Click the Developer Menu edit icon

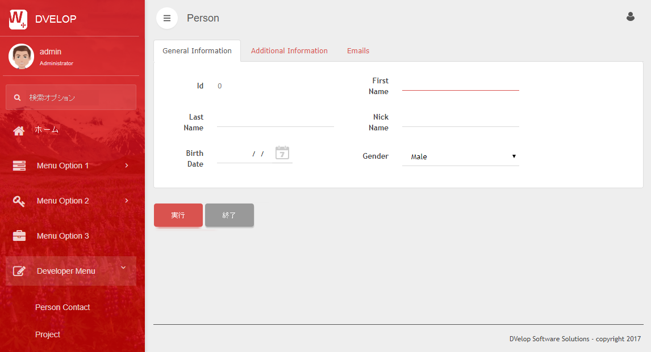coord(19,271)
